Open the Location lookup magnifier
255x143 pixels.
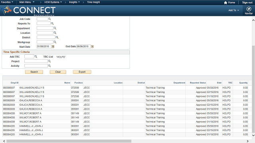pos(55,33)
